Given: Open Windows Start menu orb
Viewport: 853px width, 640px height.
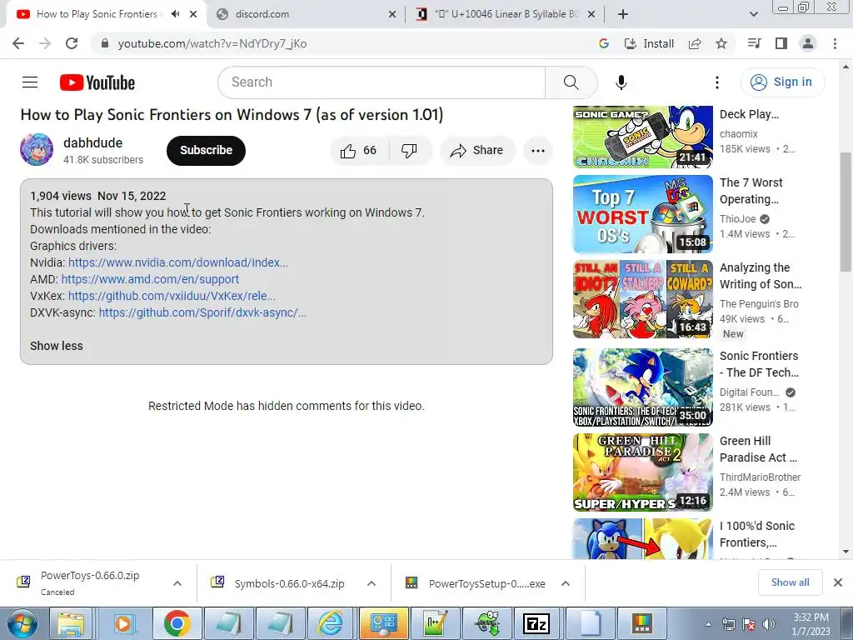Looking at the screenshot, I should [21, 623].
